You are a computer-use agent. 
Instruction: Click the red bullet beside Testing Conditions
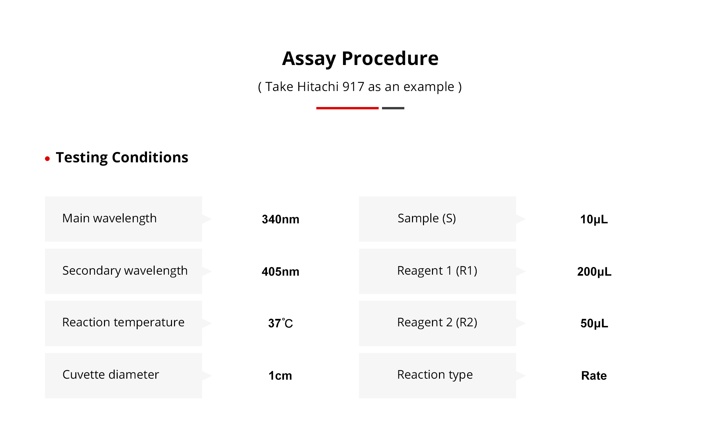(47, 159)
